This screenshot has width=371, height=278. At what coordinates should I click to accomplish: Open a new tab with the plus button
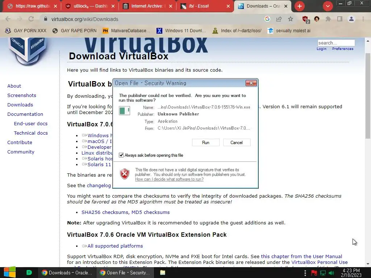(x=300, y=6)
